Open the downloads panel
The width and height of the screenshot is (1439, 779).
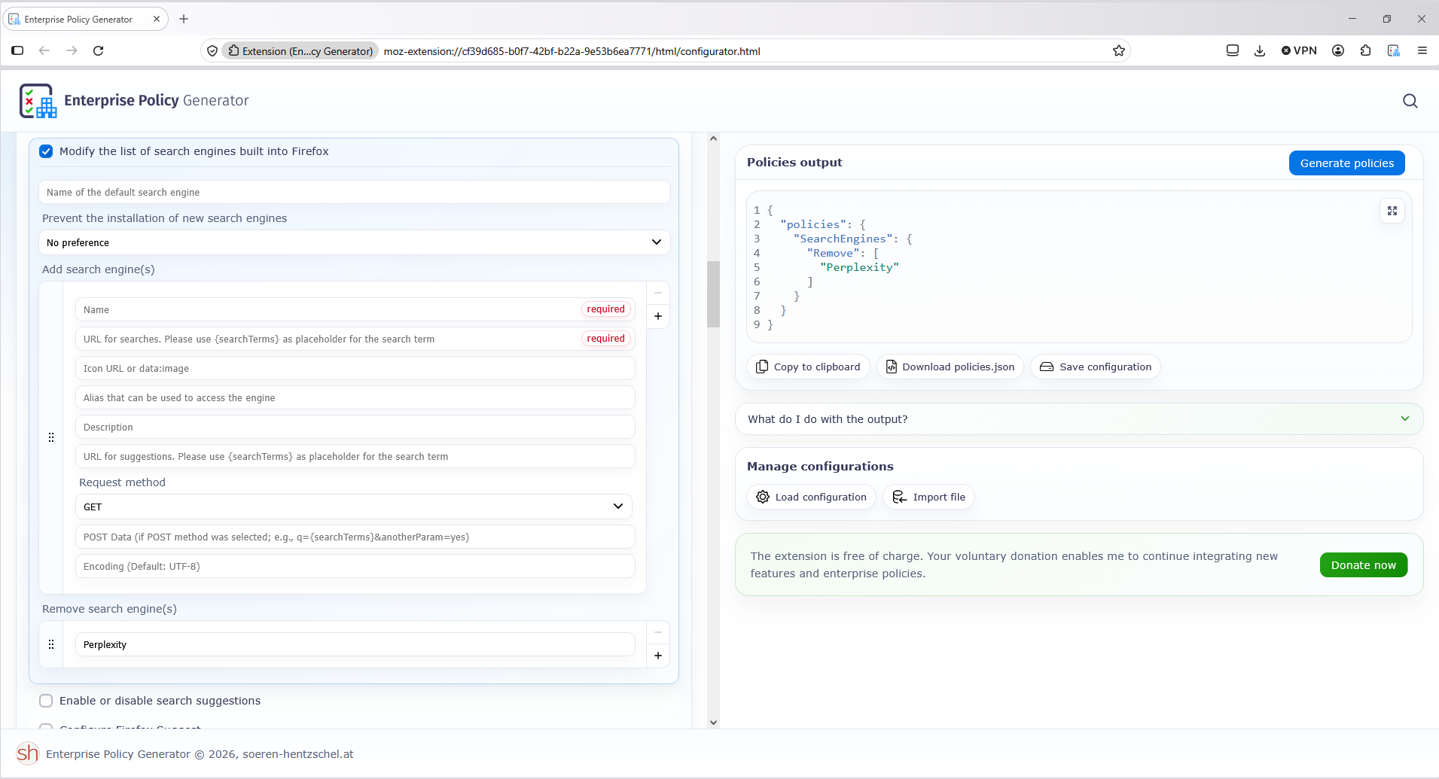tap(1260, 50)
